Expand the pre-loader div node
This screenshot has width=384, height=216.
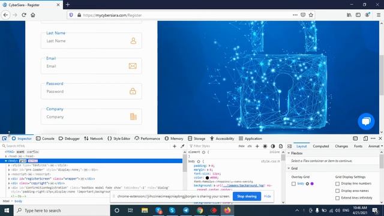[x=9, y=170]
